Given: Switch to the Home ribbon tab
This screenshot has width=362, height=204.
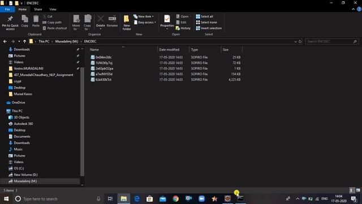Looking at the screenshot, I should click(x=23, y=9).
